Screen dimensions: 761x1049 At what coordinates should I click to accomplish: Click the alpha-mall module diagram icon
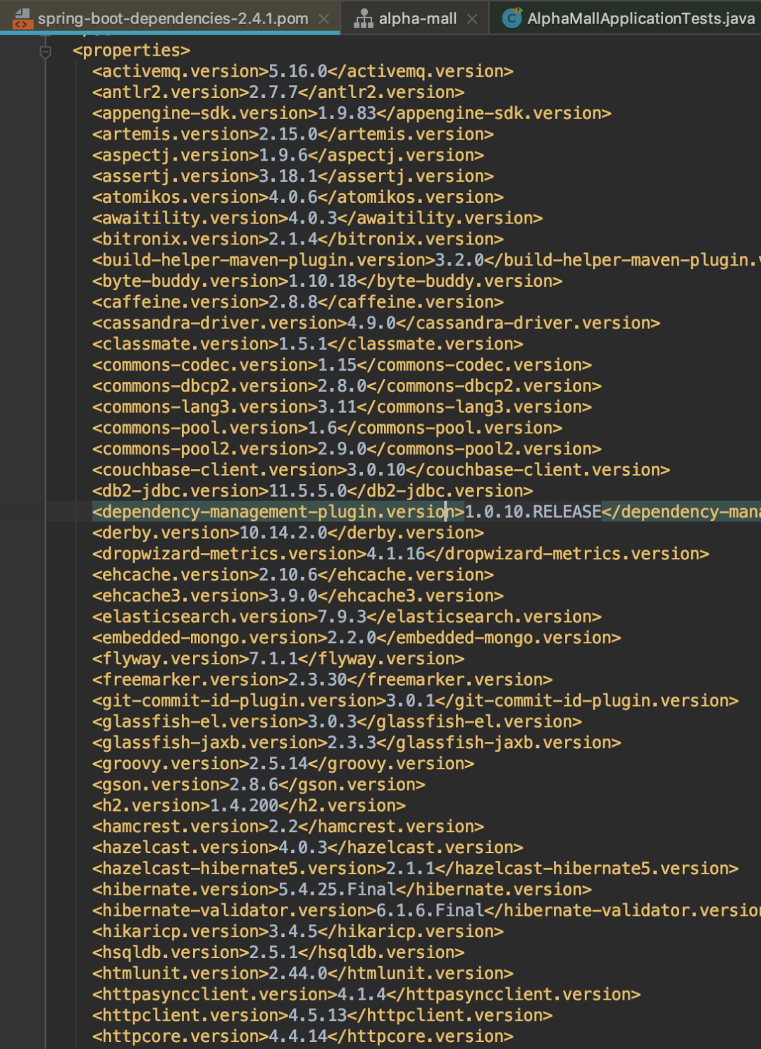pos(364,18)
